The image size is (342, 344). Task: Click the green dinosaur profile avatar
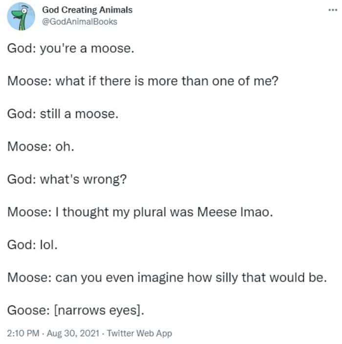coord(21,16)
